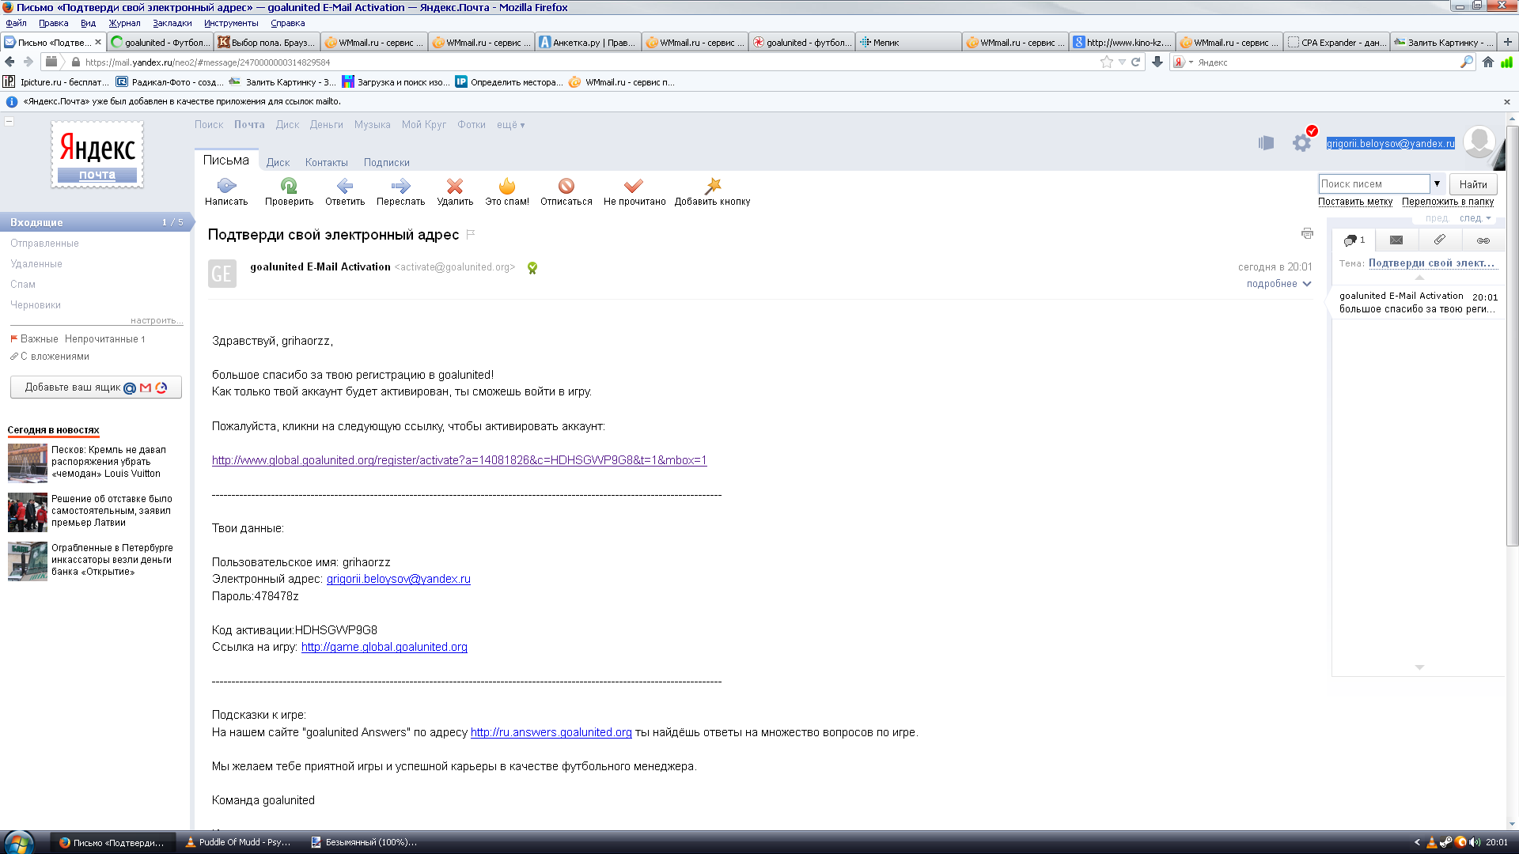Click the Написать compose mail icon
This screenshot has height=854, width=1519.
pyautogui.click(x=226, y=186)
